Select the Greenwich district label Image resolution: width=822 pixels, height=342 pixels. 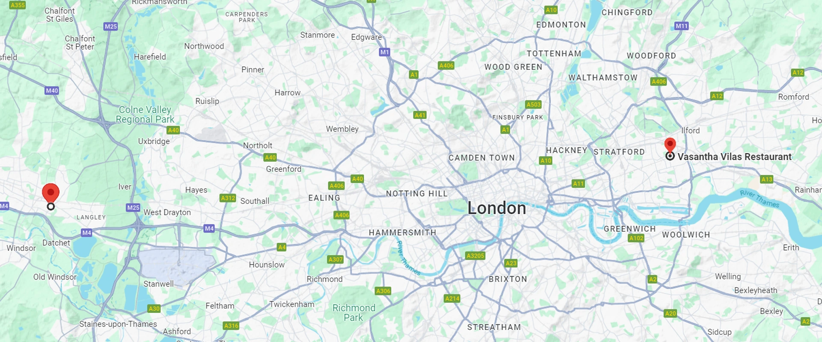click(x=630, y=229)
